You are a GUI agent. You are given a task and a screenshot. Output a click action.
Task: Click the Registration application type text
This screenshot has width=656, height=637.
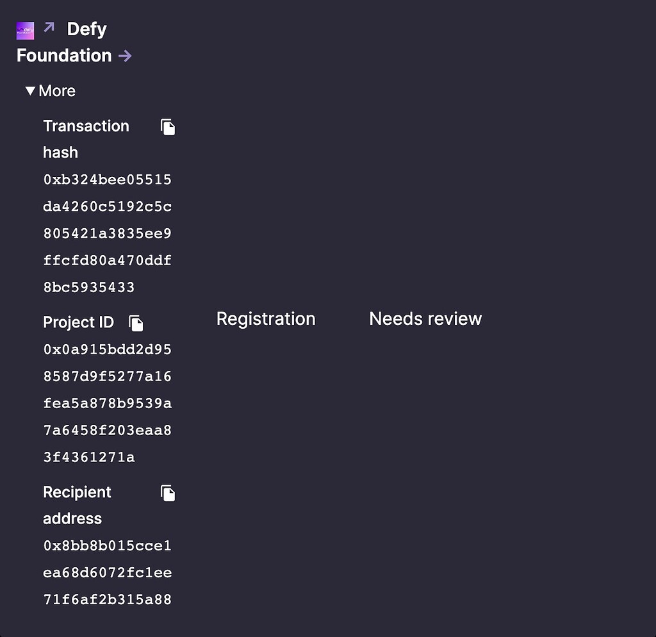266,318
